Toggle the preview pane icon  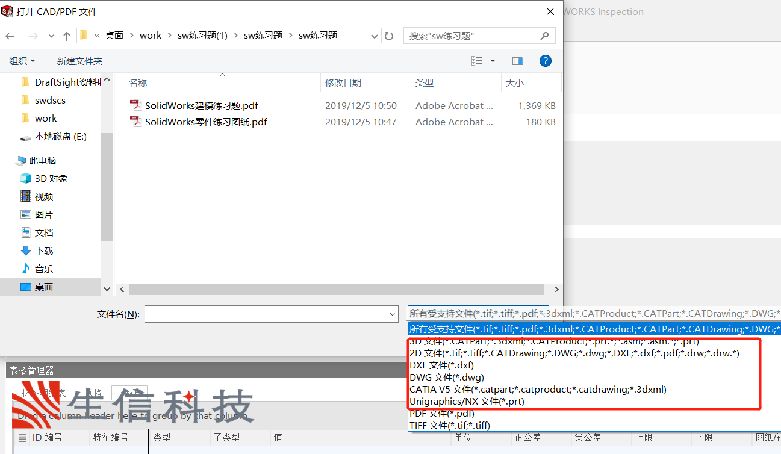point(518,61)
